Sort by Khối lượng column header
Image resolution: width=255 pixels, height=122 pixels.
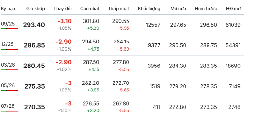coord(149,9)
